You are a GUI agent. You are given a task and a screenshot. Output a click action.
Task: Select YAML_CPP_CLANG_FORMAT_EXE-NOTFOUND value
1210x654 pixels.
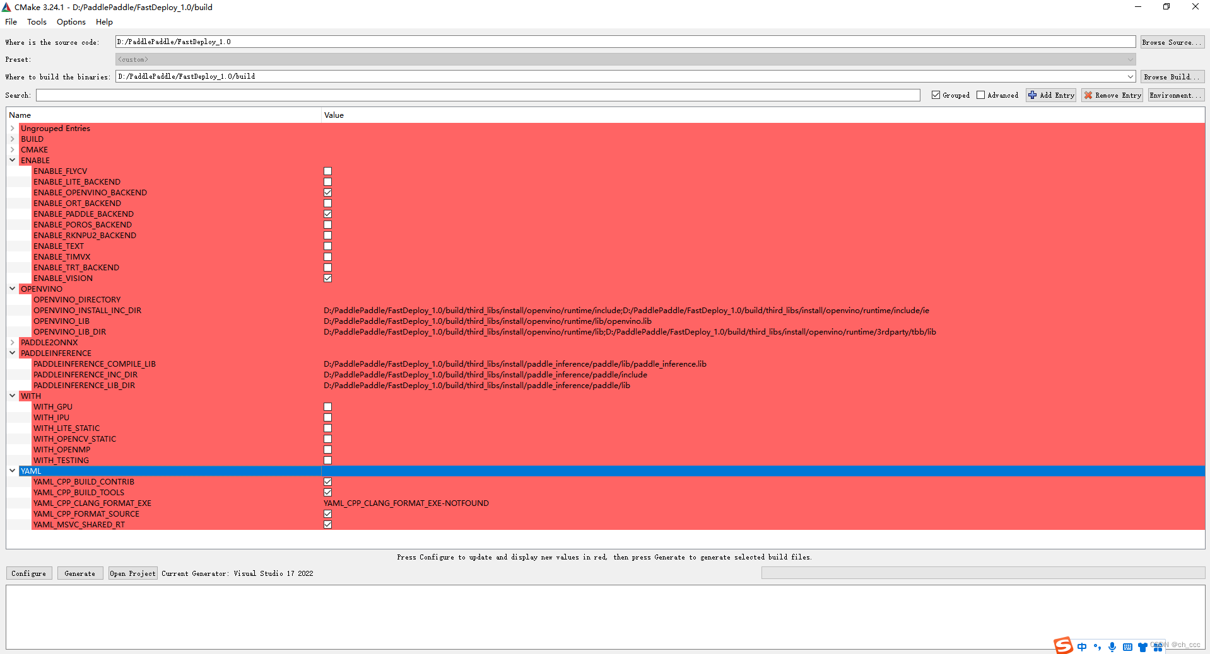(406, 503)
